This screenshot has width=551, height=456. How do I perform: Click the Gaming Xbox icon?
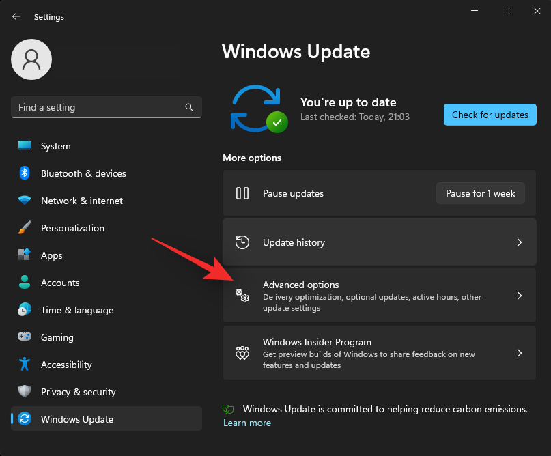click(x=25, y=337)
